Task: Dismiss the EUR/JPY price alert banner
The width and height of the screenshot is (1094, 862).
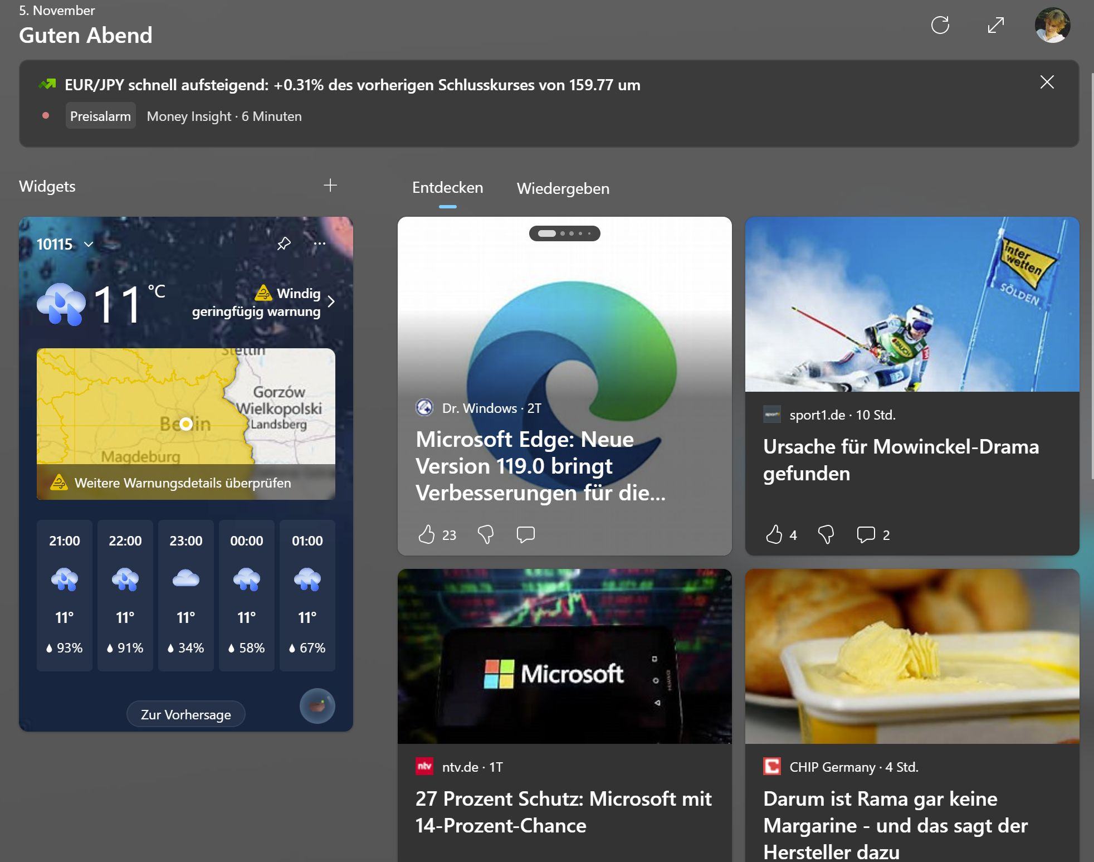Action: tap(1047, 82)
